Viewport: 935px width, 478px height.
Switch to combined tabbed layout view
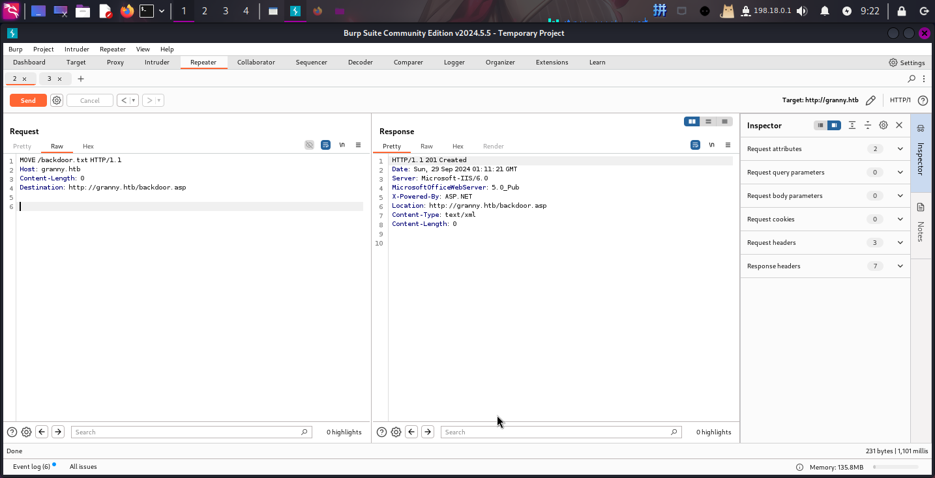pyautogui.click(x=724, y=121)
